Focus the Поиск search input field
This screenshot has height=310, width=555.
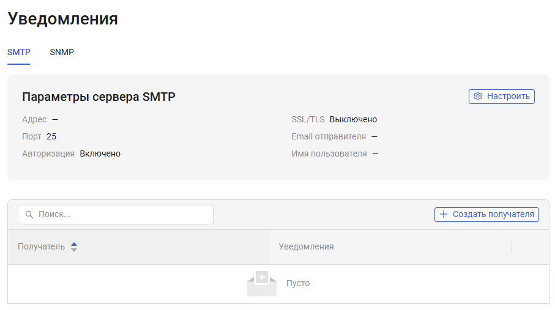[122, 215]
